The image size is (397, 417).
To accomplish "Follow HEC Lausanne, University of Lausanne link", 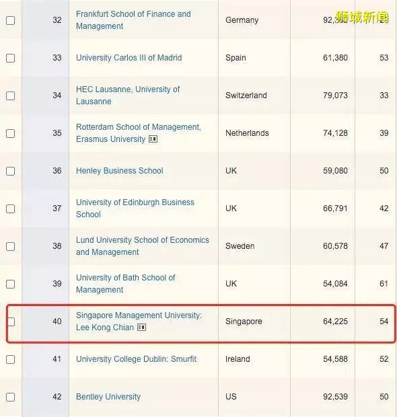I will click(128, 96).
